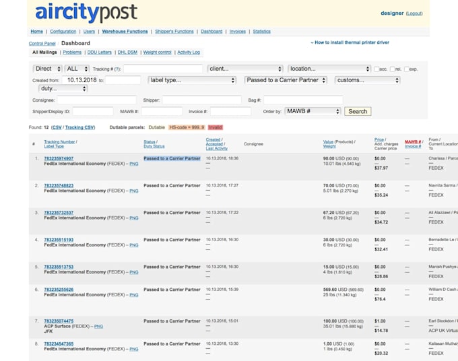Open tracking number 783235748823
Viewport: 458px width, 361px height.
pos(59,186)
